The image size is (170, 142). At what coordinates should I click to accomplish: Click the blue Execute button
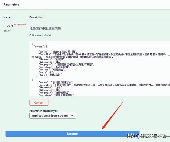[x=72, y=134]
